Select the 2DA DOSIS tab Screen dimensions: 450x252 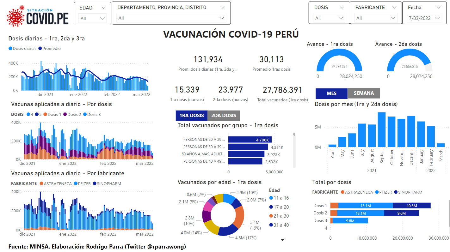point(224,116)
